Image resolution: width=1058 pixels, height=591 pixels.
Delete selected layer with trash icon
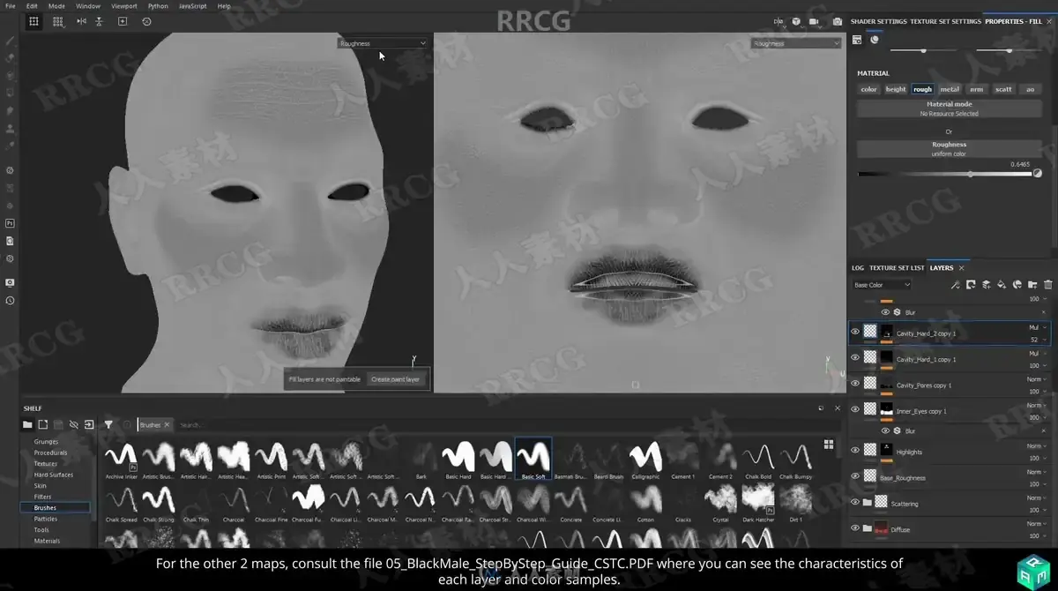click(1047, 285)
